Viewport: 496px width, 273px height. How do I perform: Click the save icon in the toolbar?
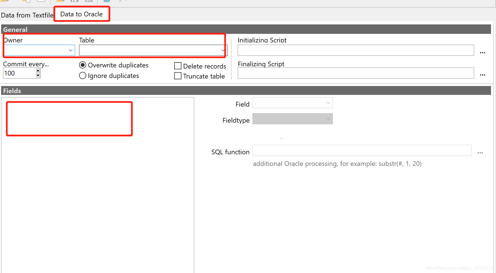coord(74,1)
